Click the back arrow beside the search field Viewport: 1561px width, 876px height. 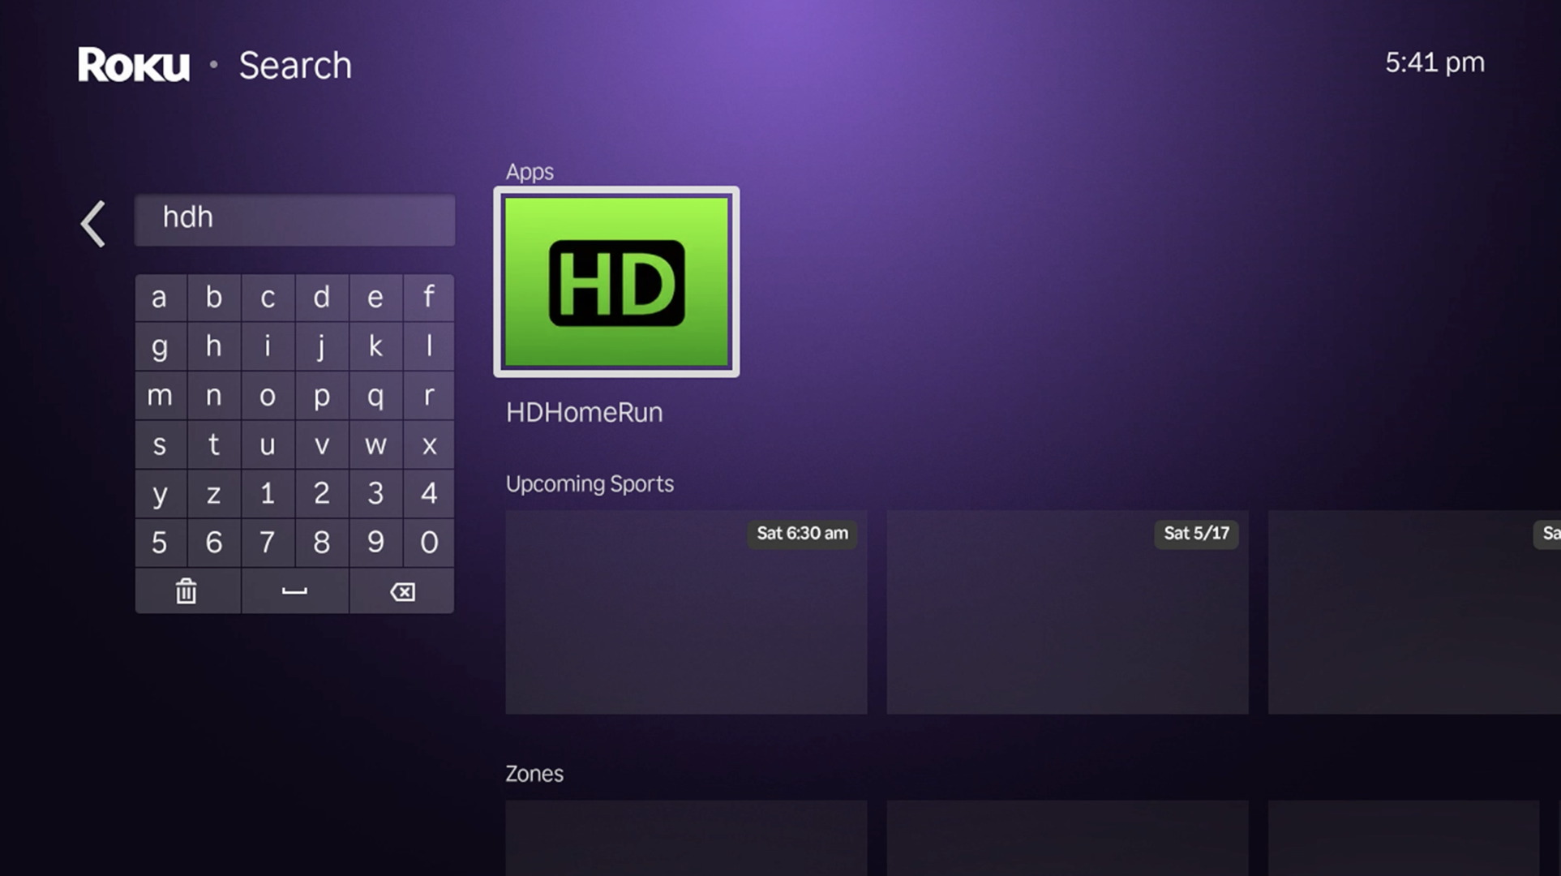[x=93, y=224]
